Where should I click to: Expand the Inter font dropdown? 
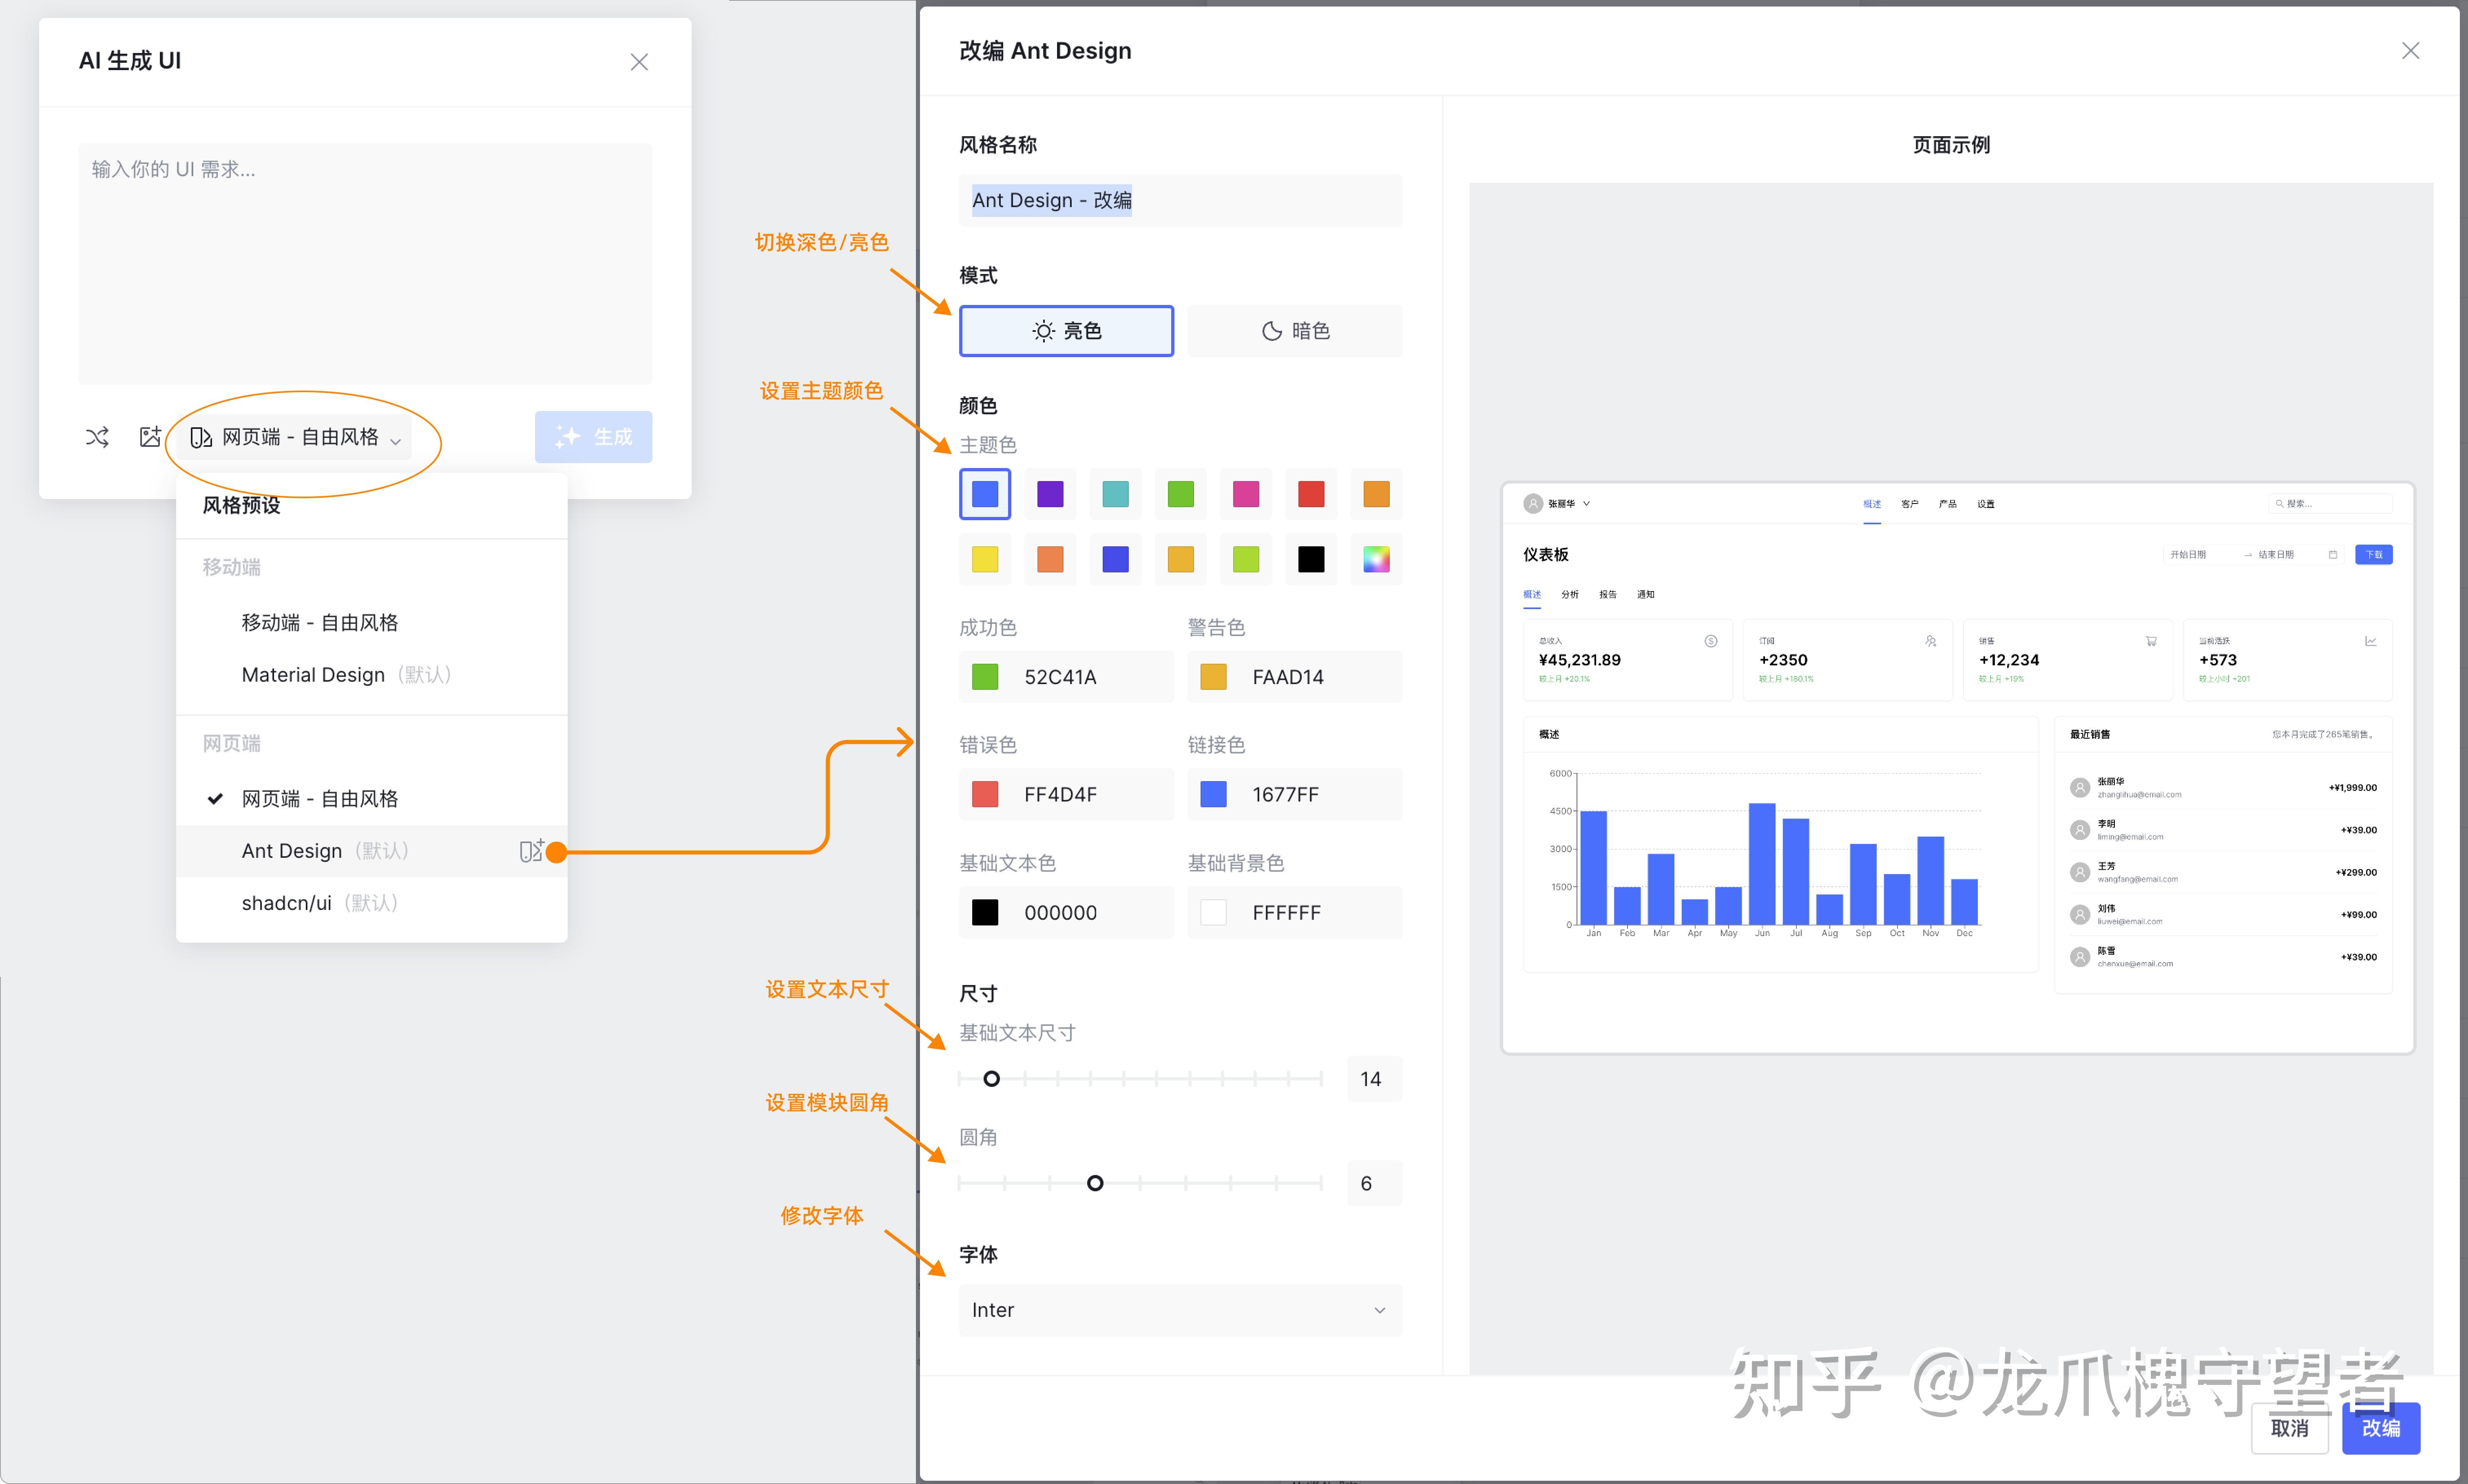1180,1310
